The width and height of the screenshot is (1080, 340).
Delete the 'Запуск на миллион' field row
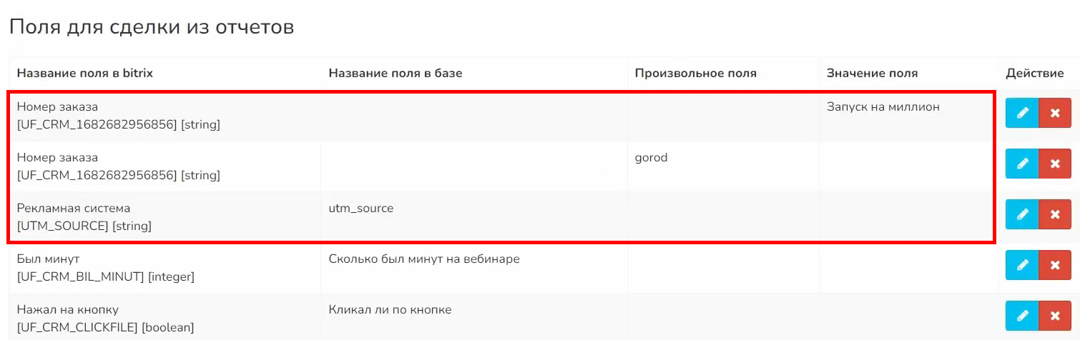[x=1054, y=114]
